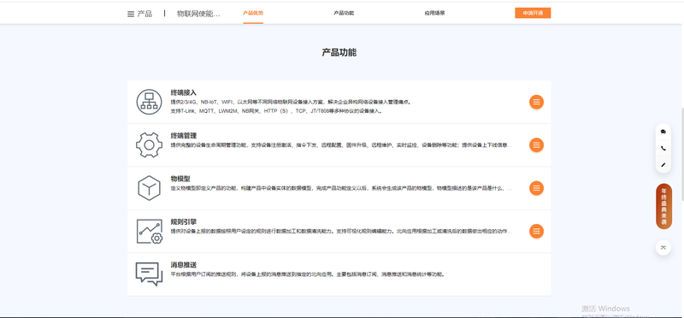Viewport: 684px width, 318px height.
Task: Expand details for 终端接入 row
Action: click(537, 102)
